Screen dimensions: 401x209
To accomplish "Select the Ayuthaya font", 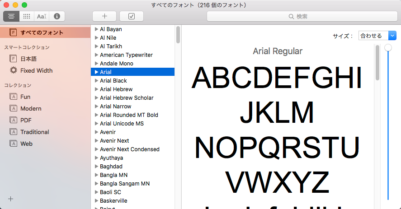I will [112, 158].
